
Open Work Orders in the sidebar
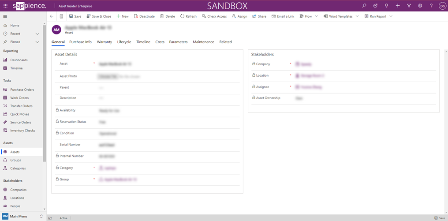(x=19, y=98)
